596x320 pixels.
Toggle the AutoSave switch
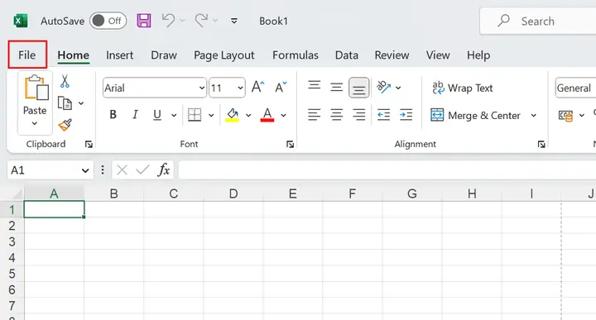108,21
